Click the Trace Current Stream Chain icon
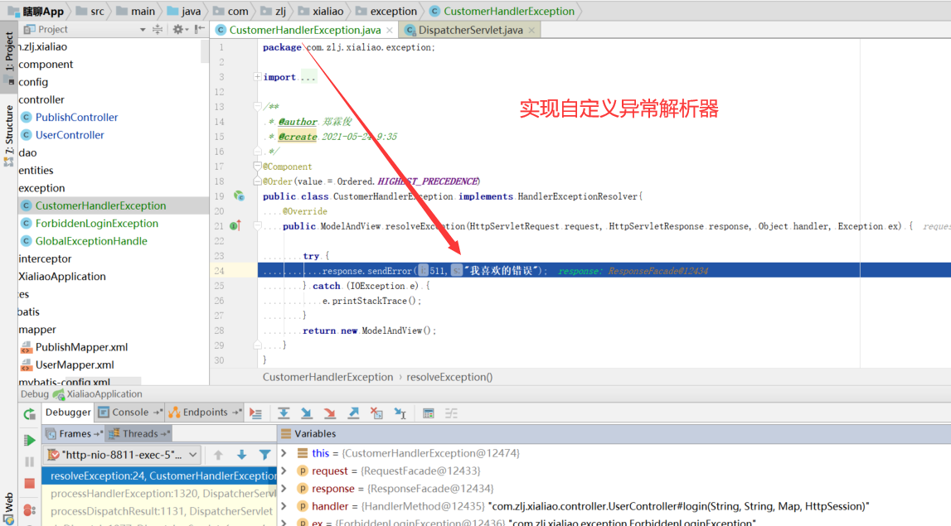951x526 pixels. pyautogui.click(x=451, y=413)
